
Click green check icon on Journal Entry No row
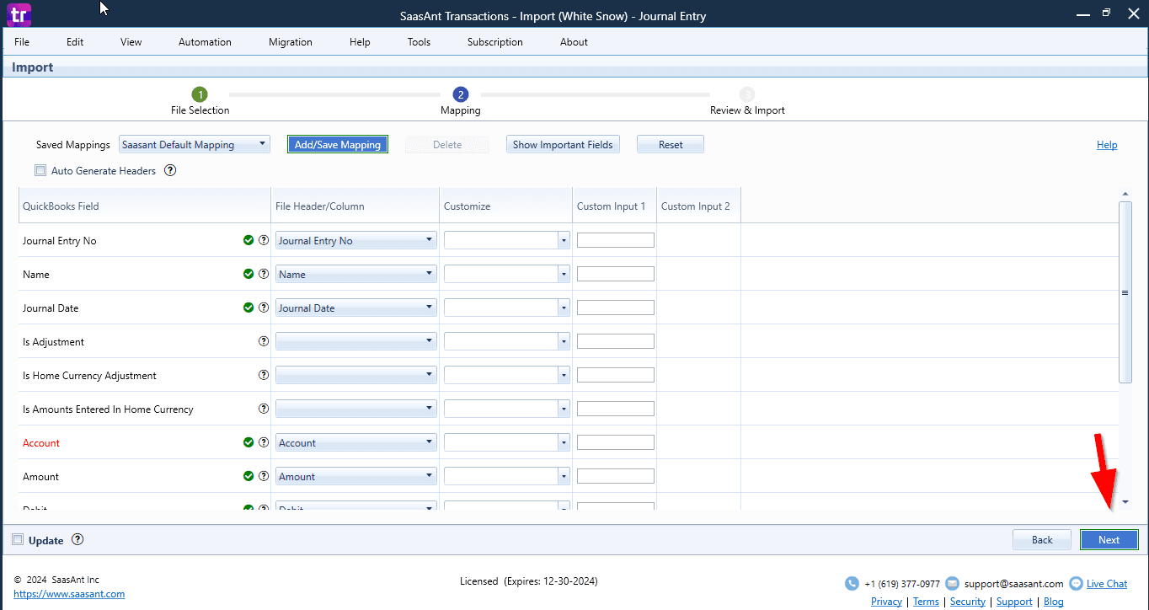point(249,240)
